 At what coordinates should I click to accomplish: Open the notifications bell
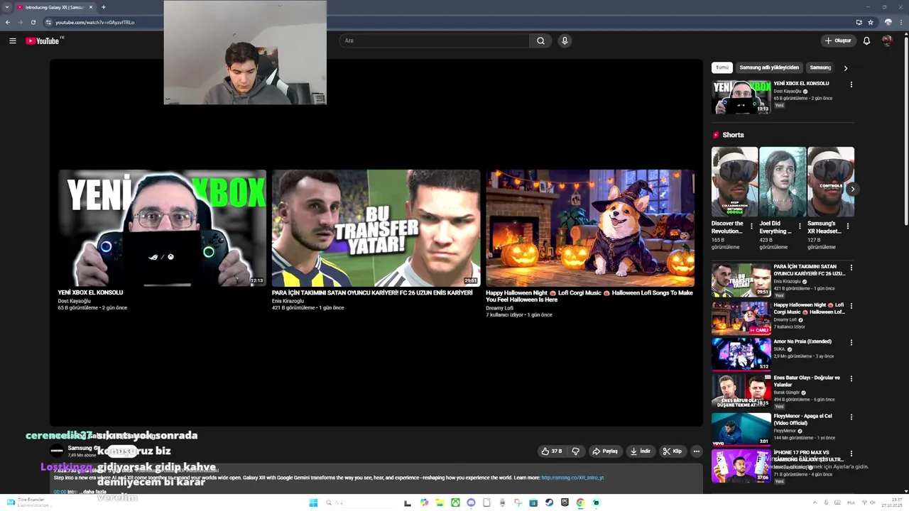(866, 40)
